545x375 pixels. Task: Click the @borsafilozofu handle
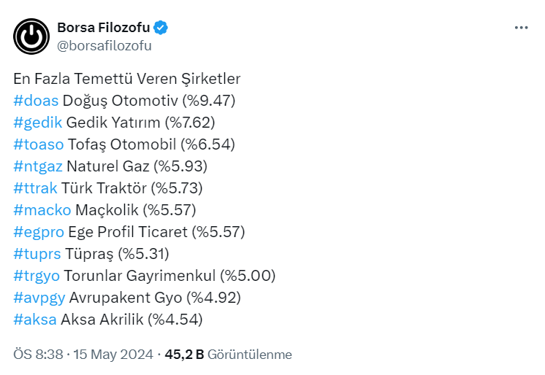point(104,45)
